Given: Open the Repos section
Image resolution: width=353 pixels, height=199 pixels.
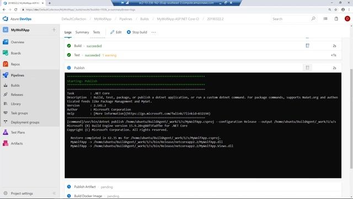Looking at the screenshot, I should click(x=15, y=64).
